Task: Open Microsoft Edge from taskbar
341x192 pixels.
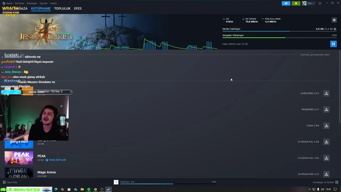Action: (x=56, y=189)
